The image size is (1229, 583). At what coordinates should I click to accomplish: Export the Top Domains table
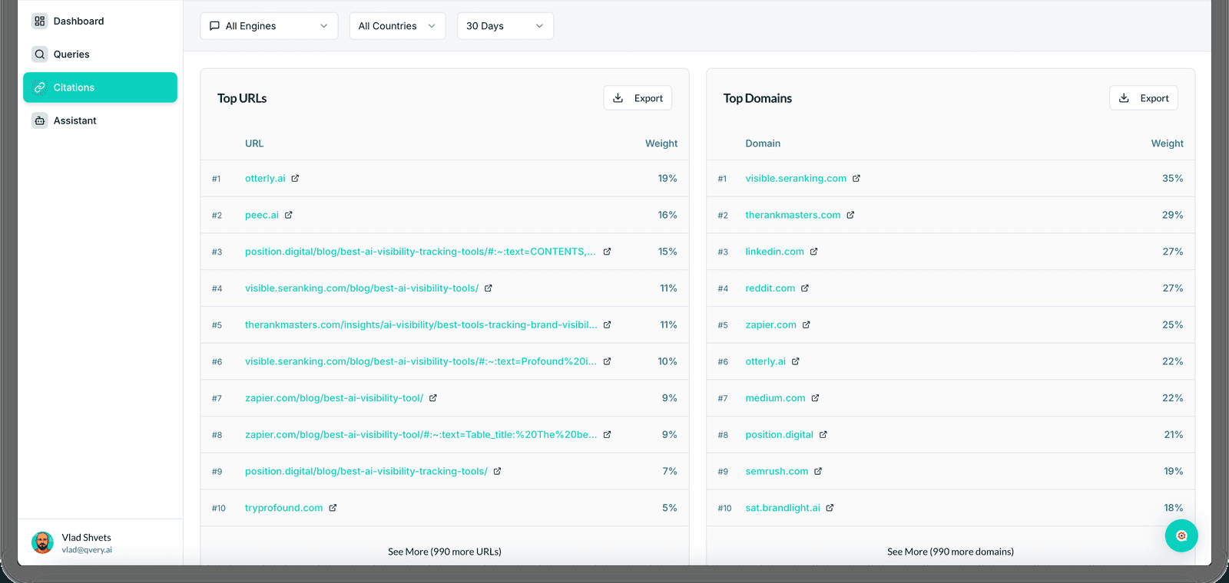pyautogui.click(x=1144, y=98)
